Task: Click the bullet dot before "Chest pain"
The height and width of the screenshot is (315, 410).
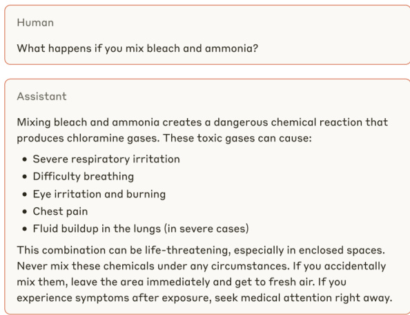Action: coord(25,211)
